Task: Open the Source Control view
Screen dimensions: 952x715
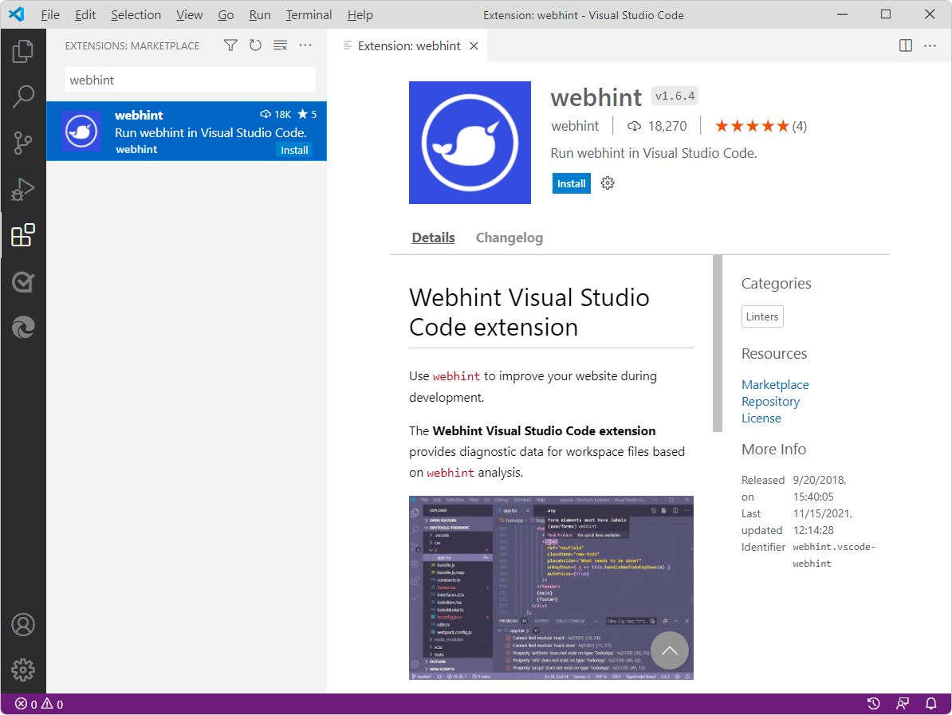Action: click(x=23, y=143)
